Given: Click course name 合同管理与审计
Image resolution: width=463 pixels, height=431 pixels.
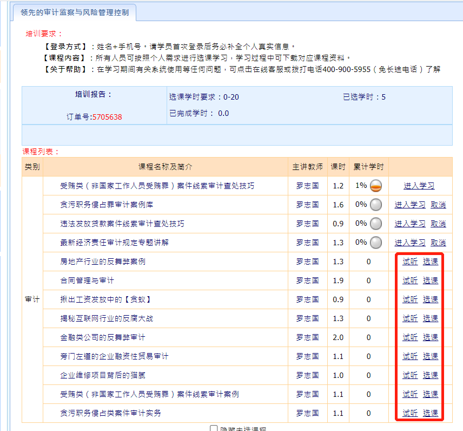Looking at the screenshot, I should [87, 280].
